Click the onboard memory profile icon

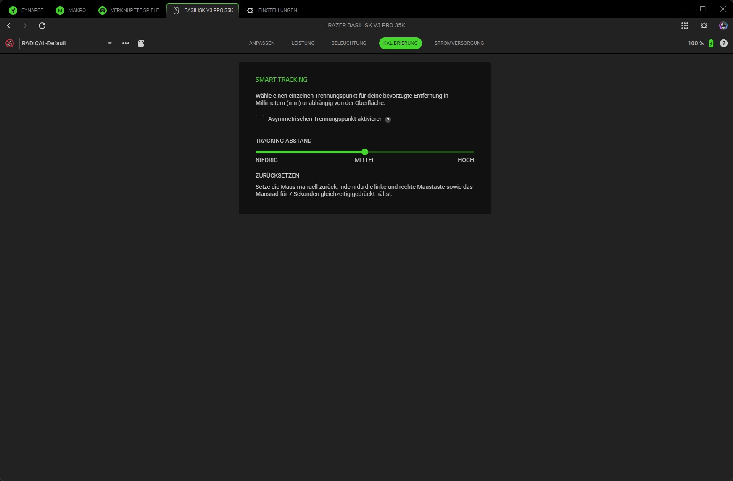coord(141,43)
